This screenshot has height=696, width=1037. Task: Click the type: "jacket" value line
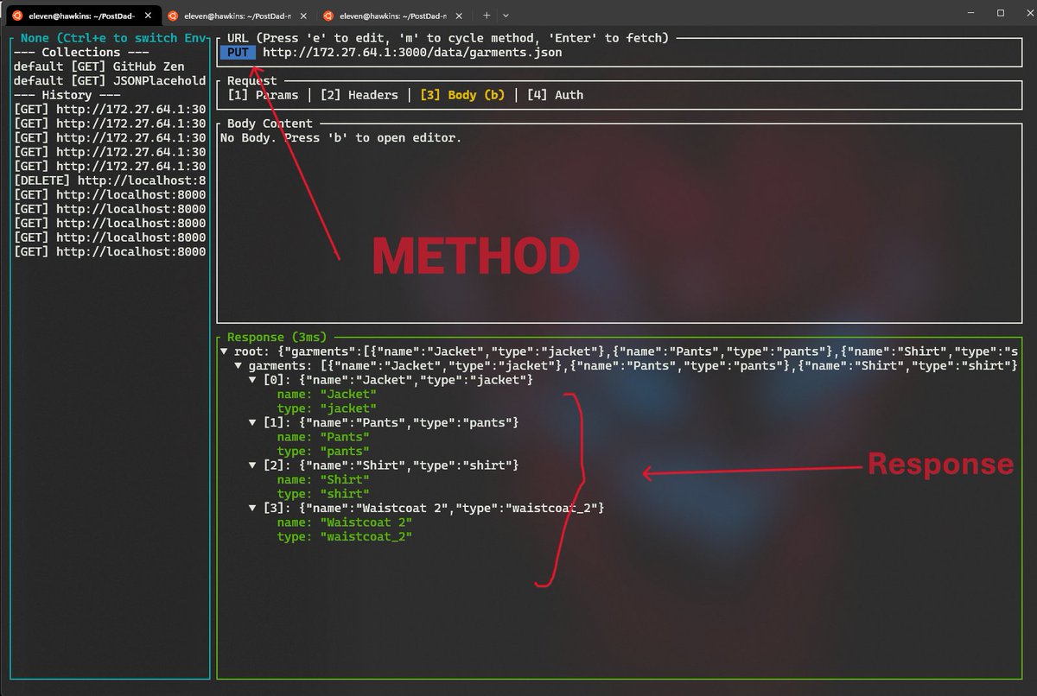(x=327, y=408)
